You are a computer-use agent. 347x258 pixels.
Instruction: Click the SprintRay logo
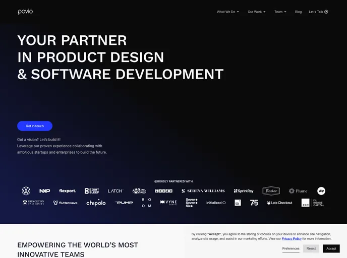click(x=244, y=191)
